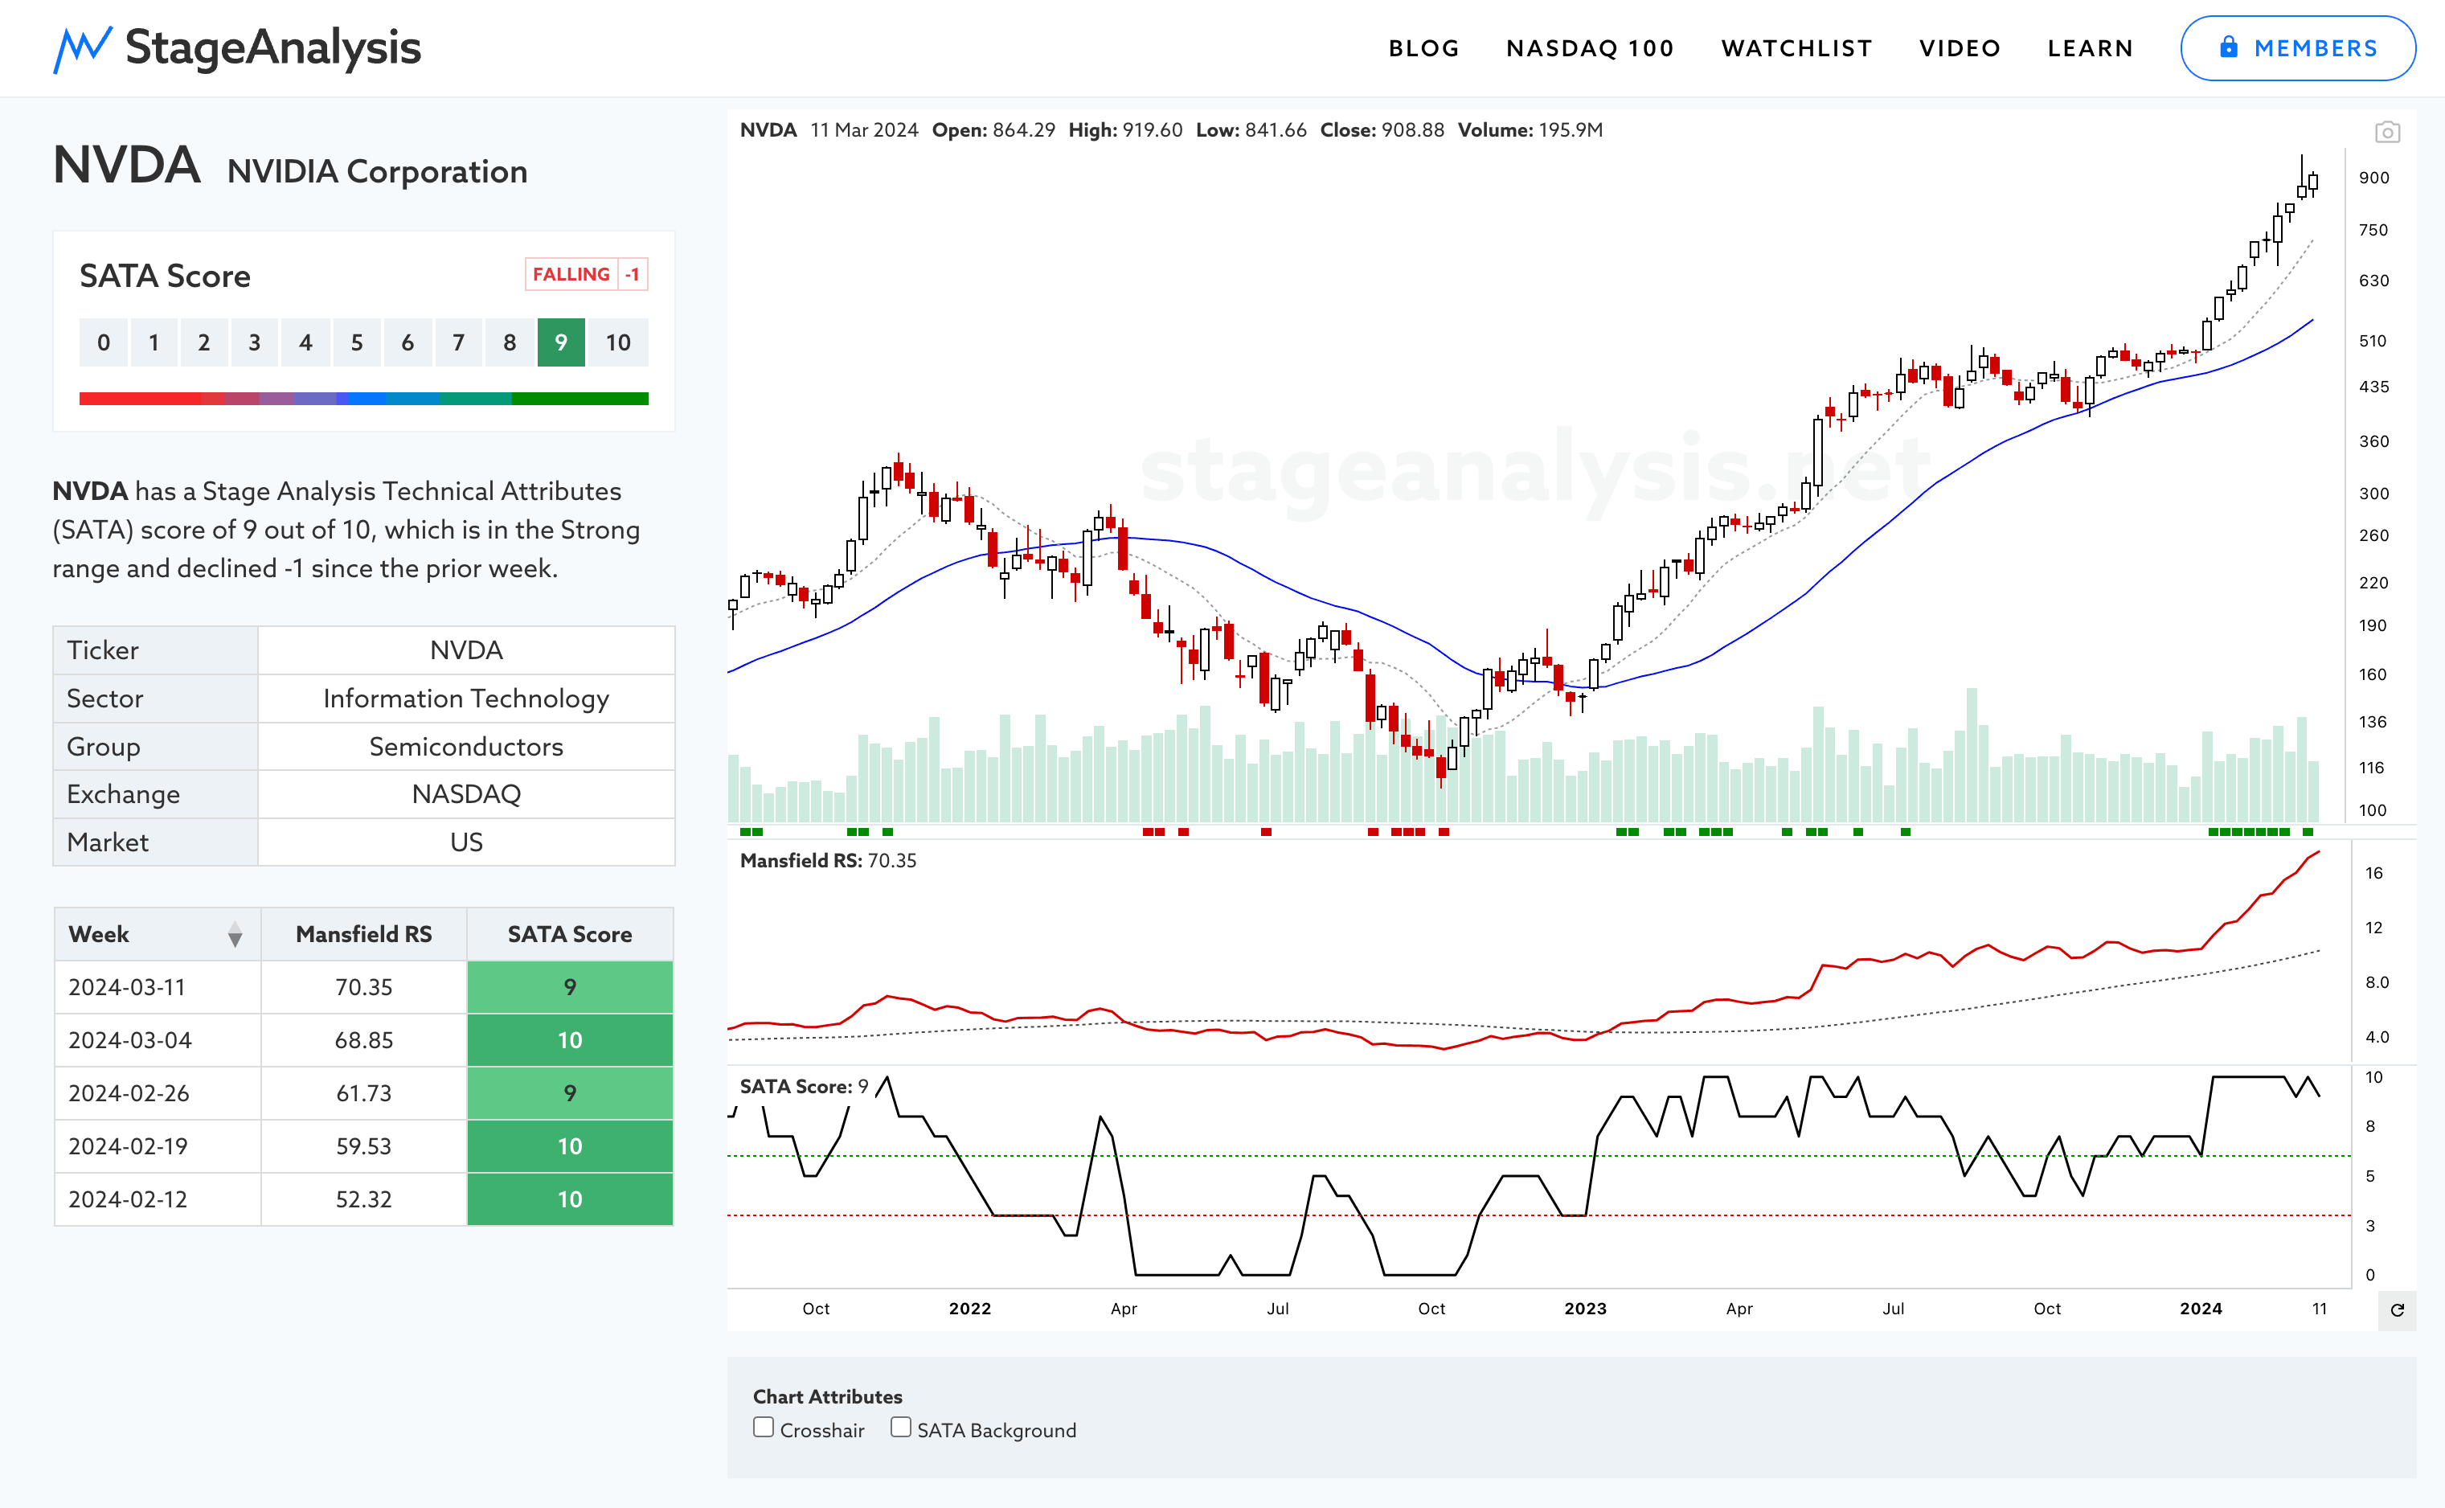Viewport: 2445px width, 1508px height.
Task: Toggle the SATA Background checkbox
Action: pos(900,1428)
